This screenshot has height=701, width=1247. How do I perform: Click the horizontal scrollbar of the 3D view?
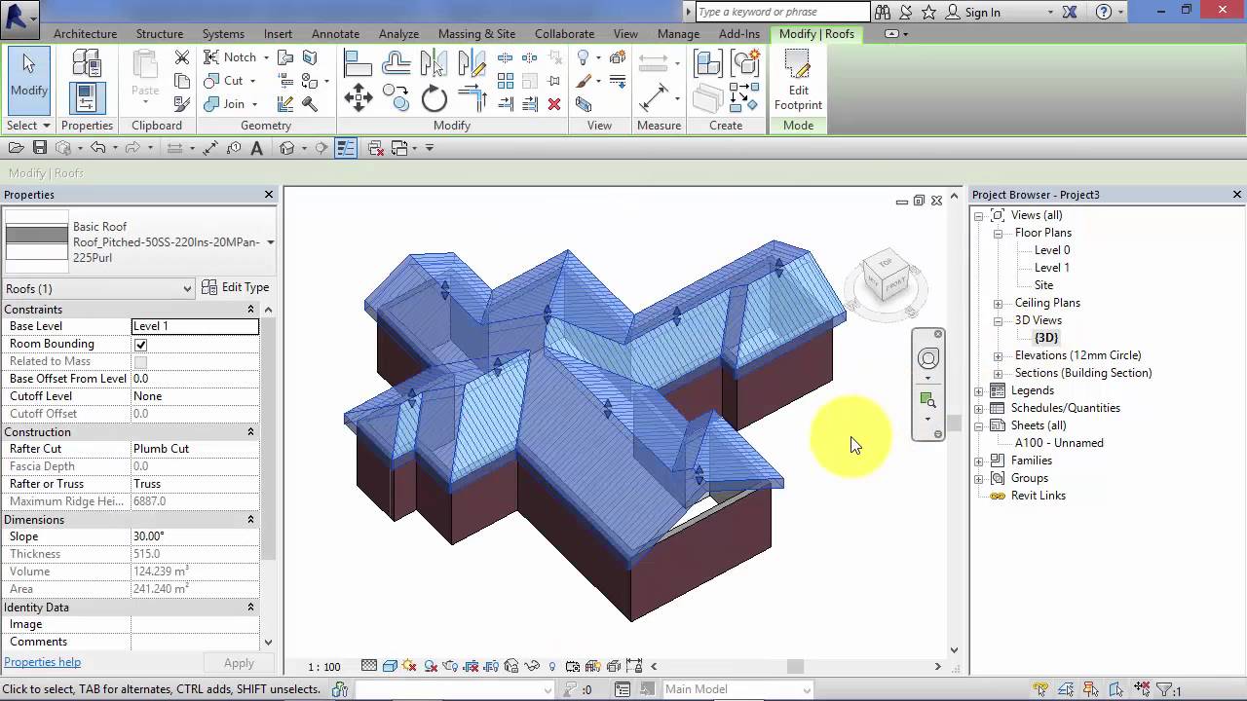(795, 666)
